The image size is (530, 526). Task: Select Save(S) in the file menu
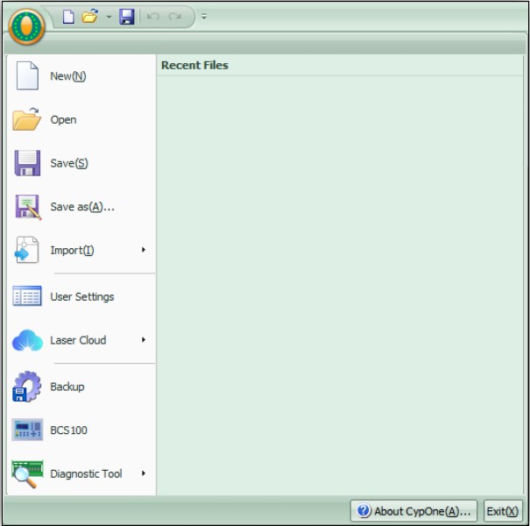tap(69, 163)
